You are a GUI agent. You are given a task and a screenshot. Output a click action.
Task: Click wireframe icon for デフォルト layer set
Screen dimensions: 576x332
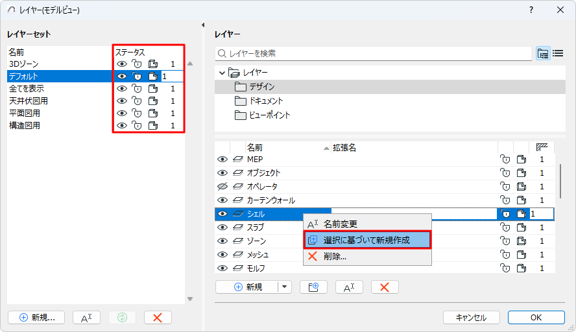[x=153, y=77]
